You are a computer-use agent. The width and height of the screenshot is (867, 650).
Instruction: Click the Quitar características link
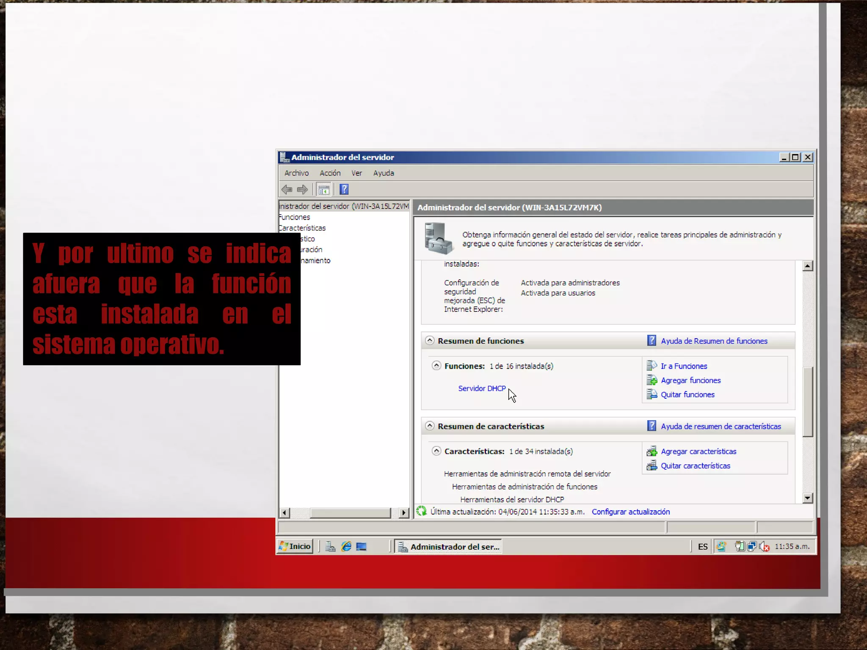[696, 466]
